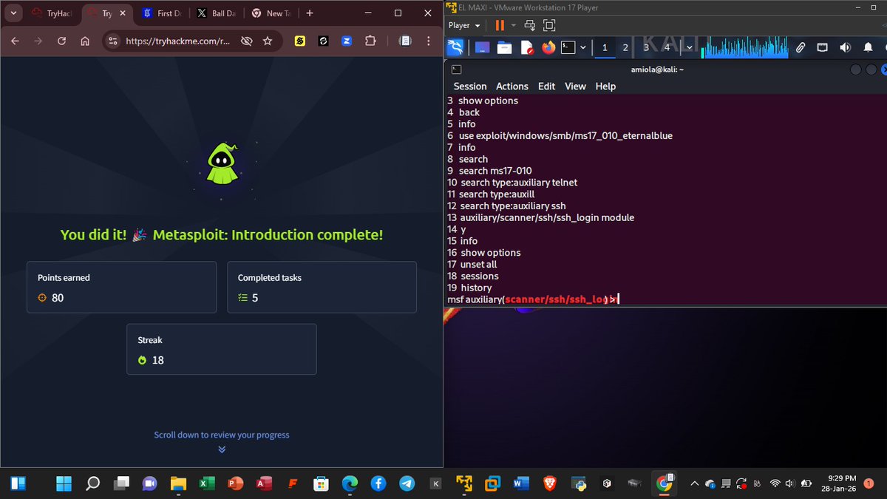Open network connection icon in Kali panel
The image size is (887, 499).
pyautogui.click(x=823, y=47)
